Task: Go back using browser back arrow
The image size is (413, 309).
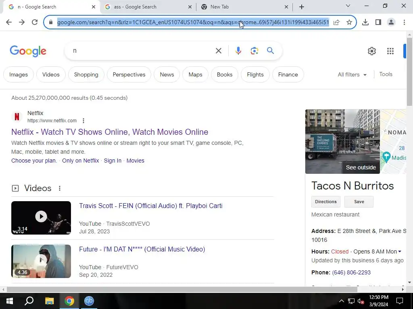Action: pos(9,23)
